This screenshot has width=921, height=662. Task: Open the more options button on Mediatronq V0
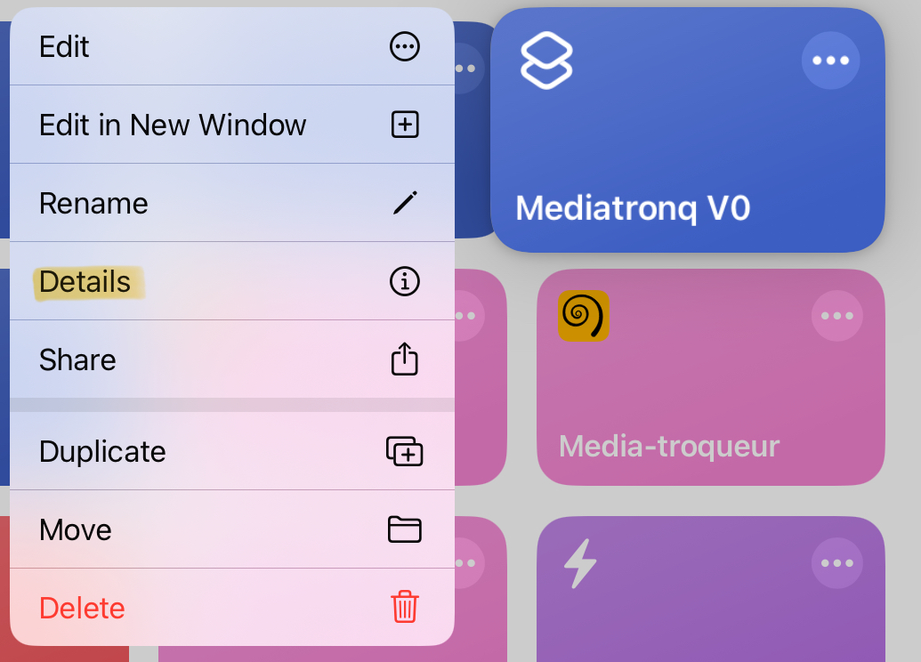click(x=830, y=61)
